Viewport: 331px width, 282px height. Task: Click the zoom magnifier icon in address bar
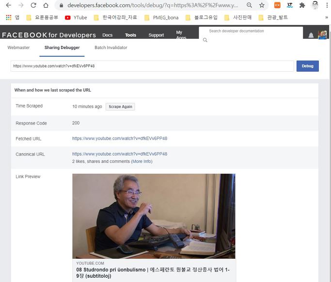[249, 5]
